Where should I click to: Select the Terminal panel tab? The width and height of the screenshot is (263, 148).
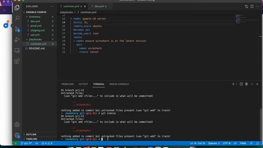click(x=99, y=84)
